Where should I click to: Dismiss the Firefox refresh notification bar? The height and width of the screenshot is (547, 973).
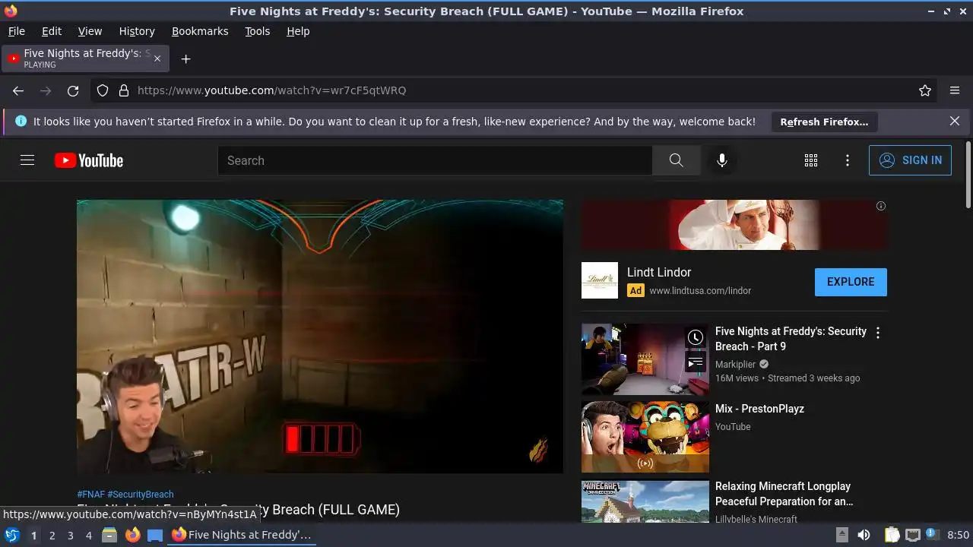(955, 121)
